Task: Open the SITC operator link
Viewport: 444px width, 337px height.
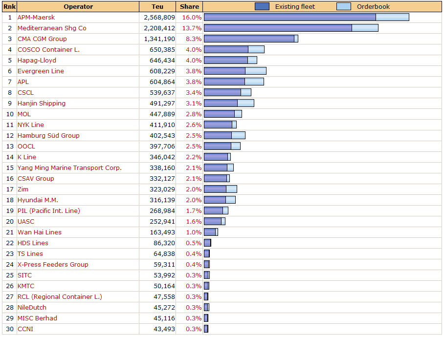Action: pos(24,275)
